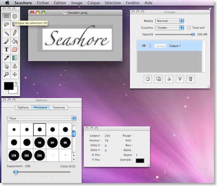217x186 pixels.
Task: Open the Apple menu
Action: click(7, 3)
